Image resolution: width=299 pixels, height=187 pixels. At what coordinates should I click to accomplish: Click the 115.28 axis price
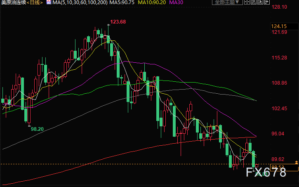click(279, 58)
